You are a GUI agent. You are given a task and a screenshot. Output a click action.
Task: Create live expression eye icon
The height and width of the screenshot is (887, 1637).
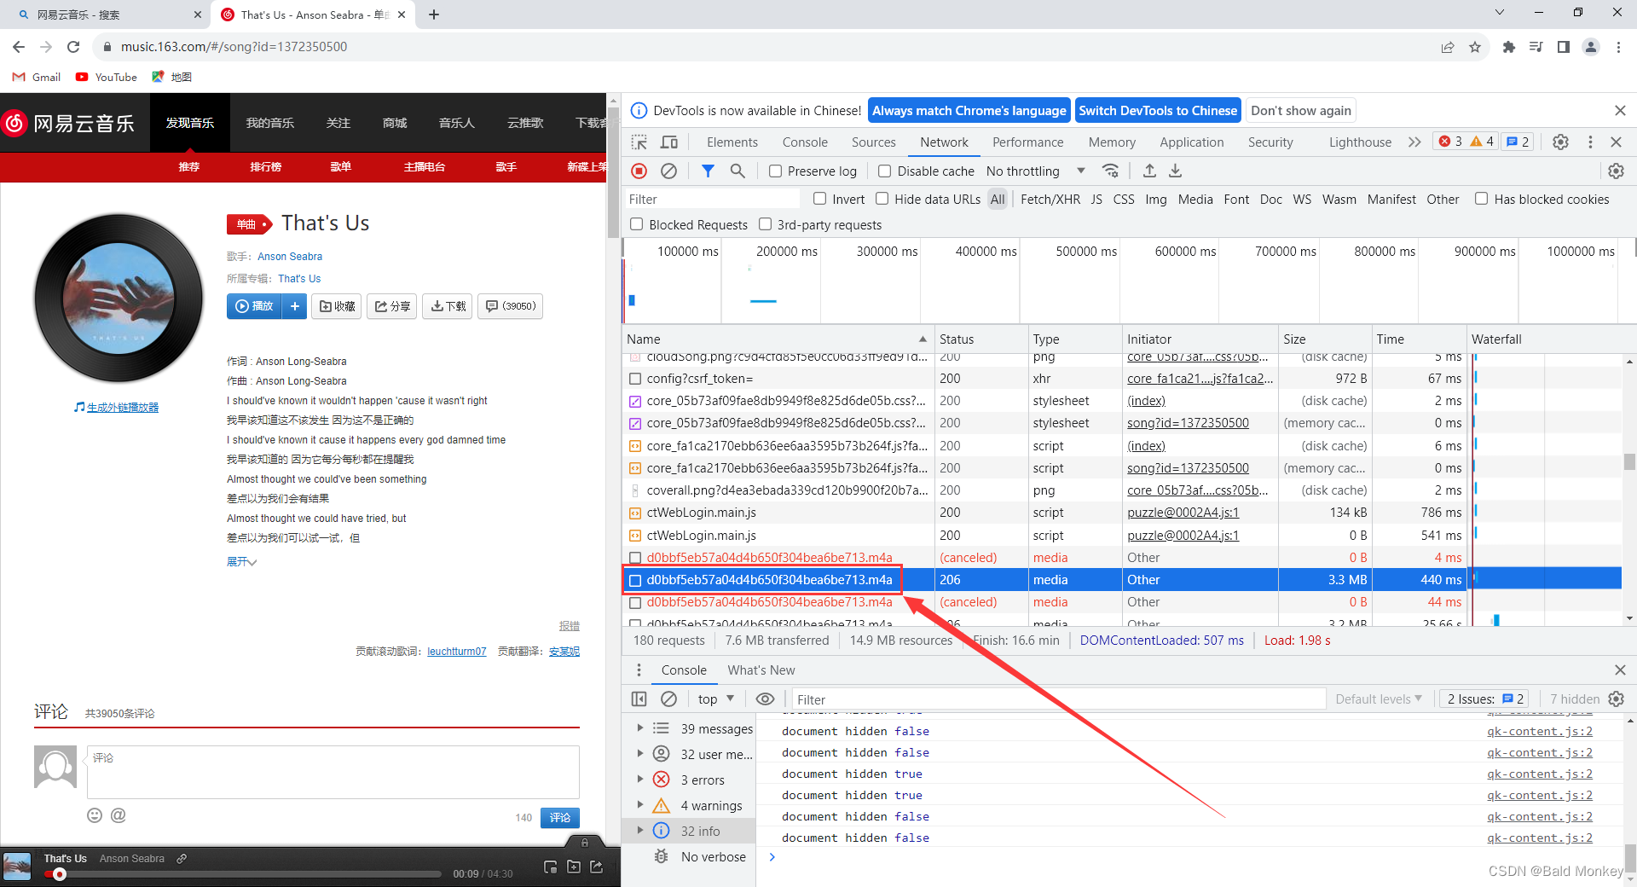[x=766, y=699]
